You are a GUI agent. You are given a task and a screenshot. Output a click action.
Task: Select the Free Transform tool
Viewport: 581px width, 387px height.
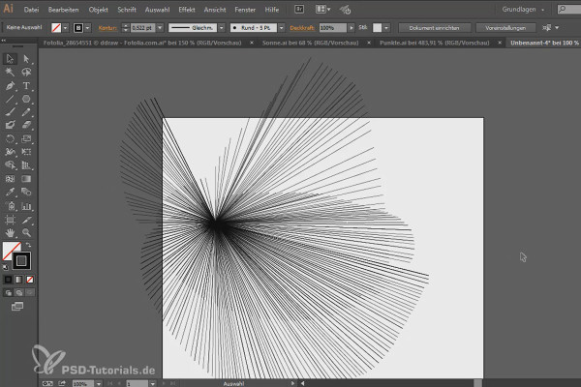click(x=26, y=152)
